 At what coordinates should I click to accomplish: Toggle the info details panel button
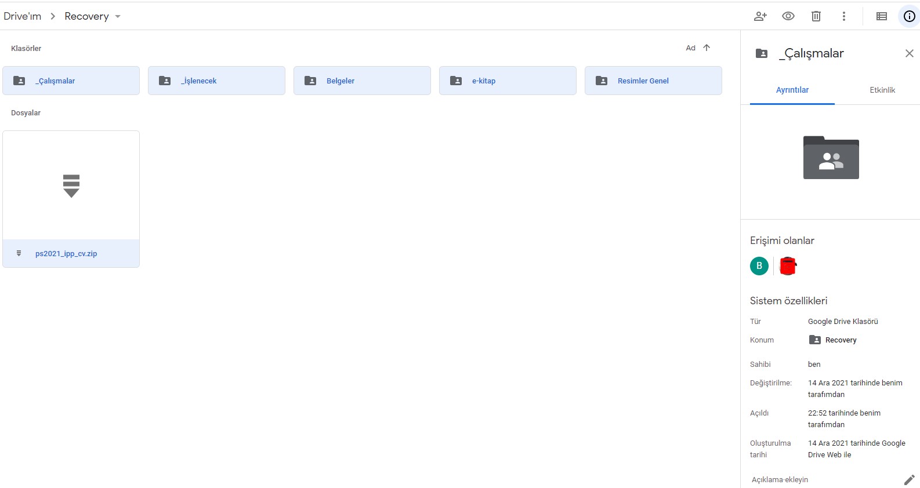909,16
